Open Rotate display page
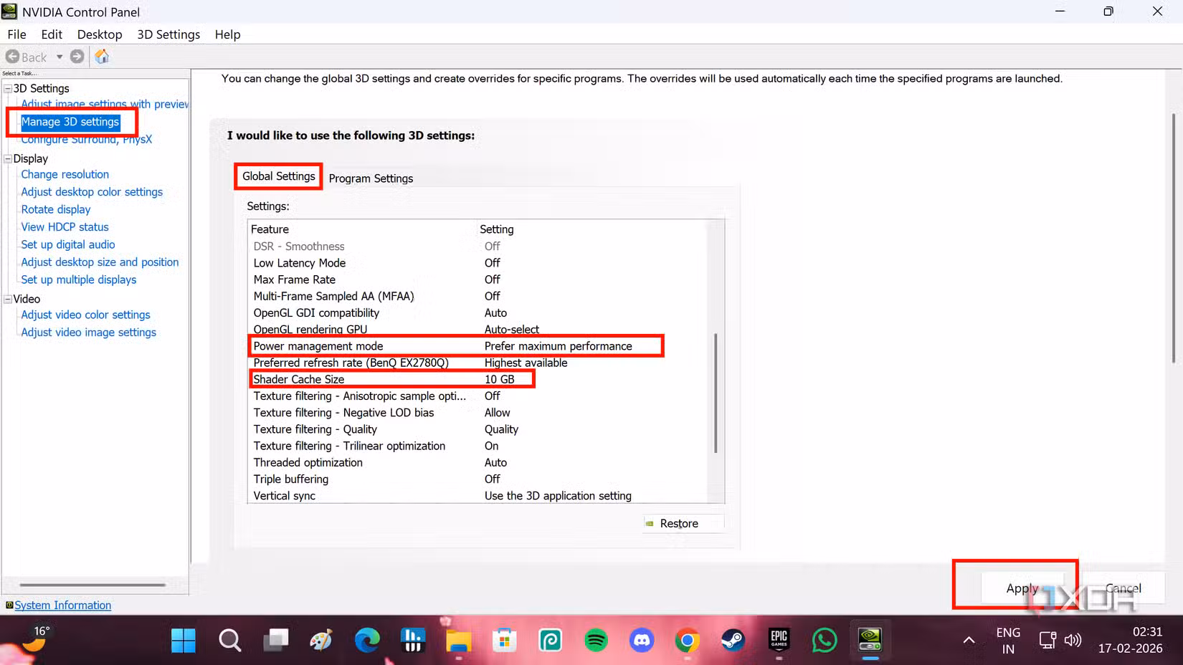The image size is (1183, 665). tap(56, 209)
